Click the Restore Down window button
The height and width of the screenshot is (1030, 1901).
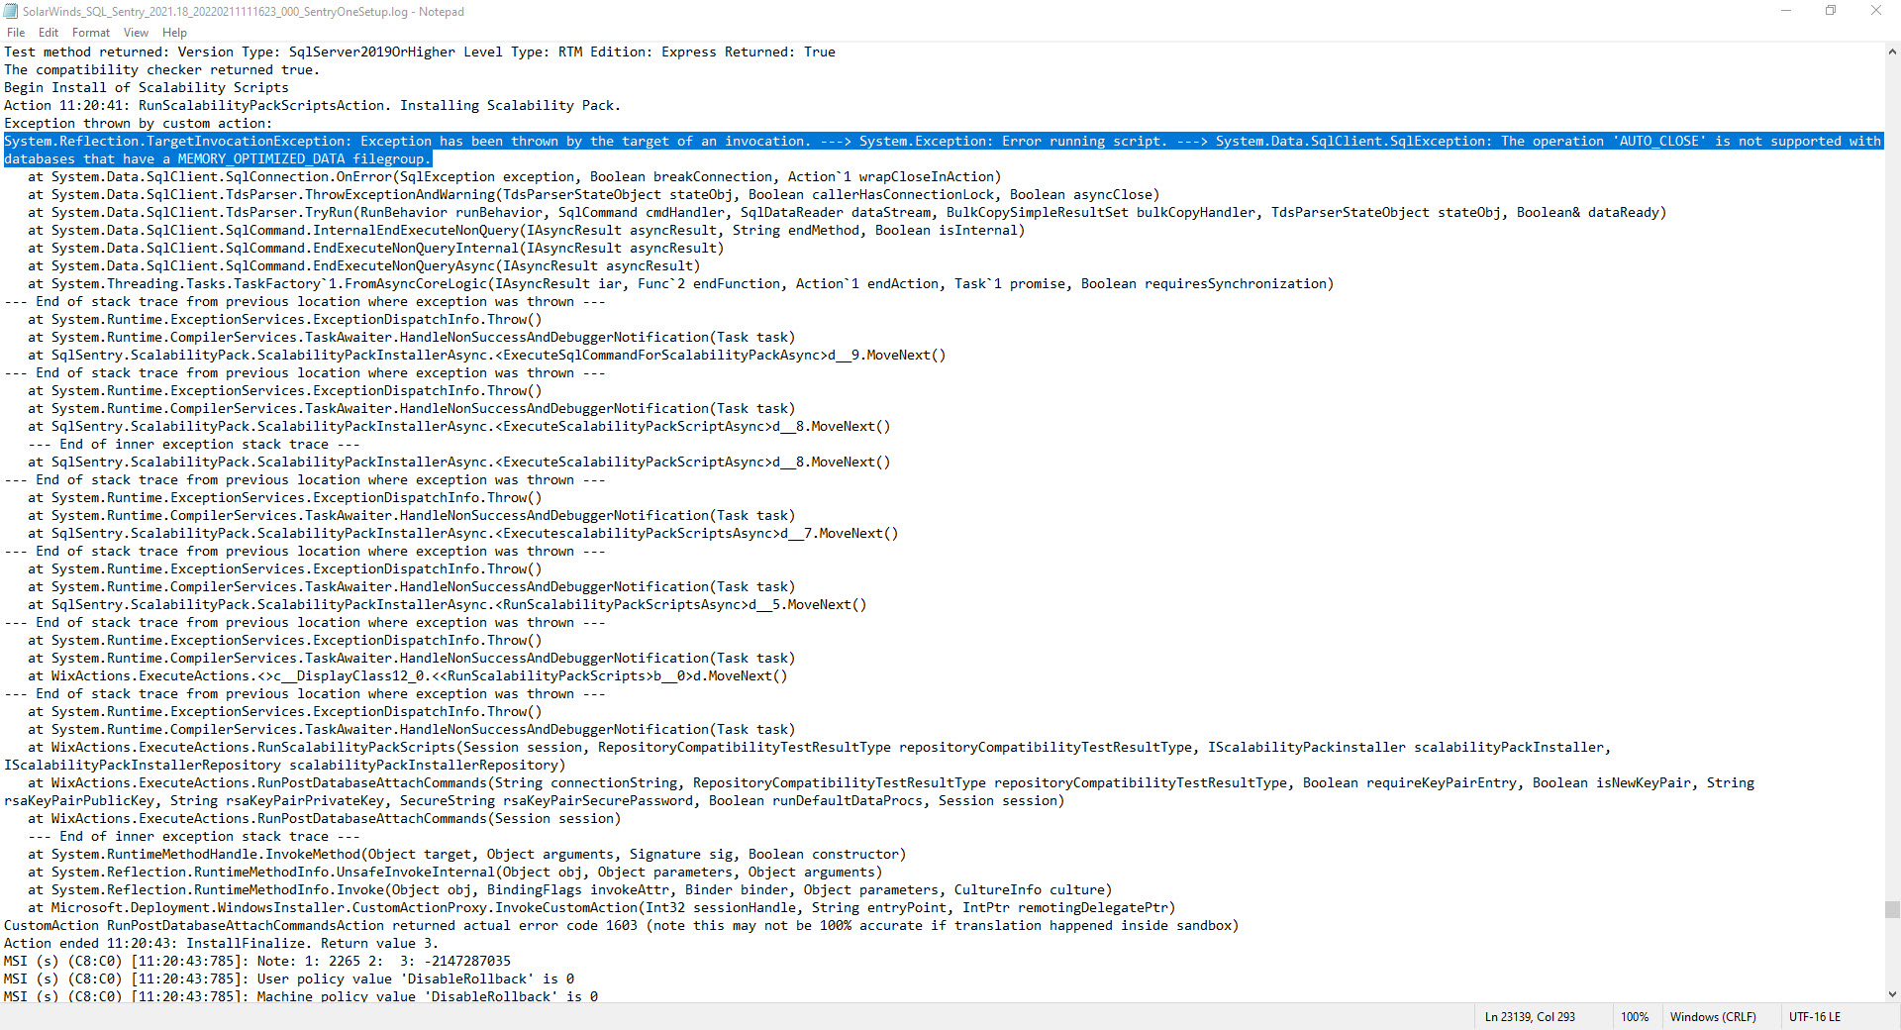pos(1831,11)
